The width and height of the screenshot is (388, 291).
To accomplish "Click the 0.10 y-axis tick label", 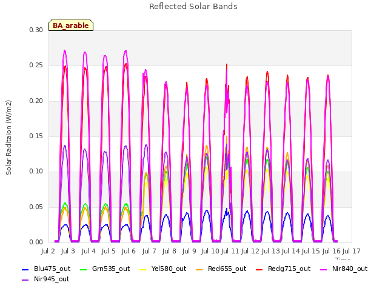I will (36, 171).
